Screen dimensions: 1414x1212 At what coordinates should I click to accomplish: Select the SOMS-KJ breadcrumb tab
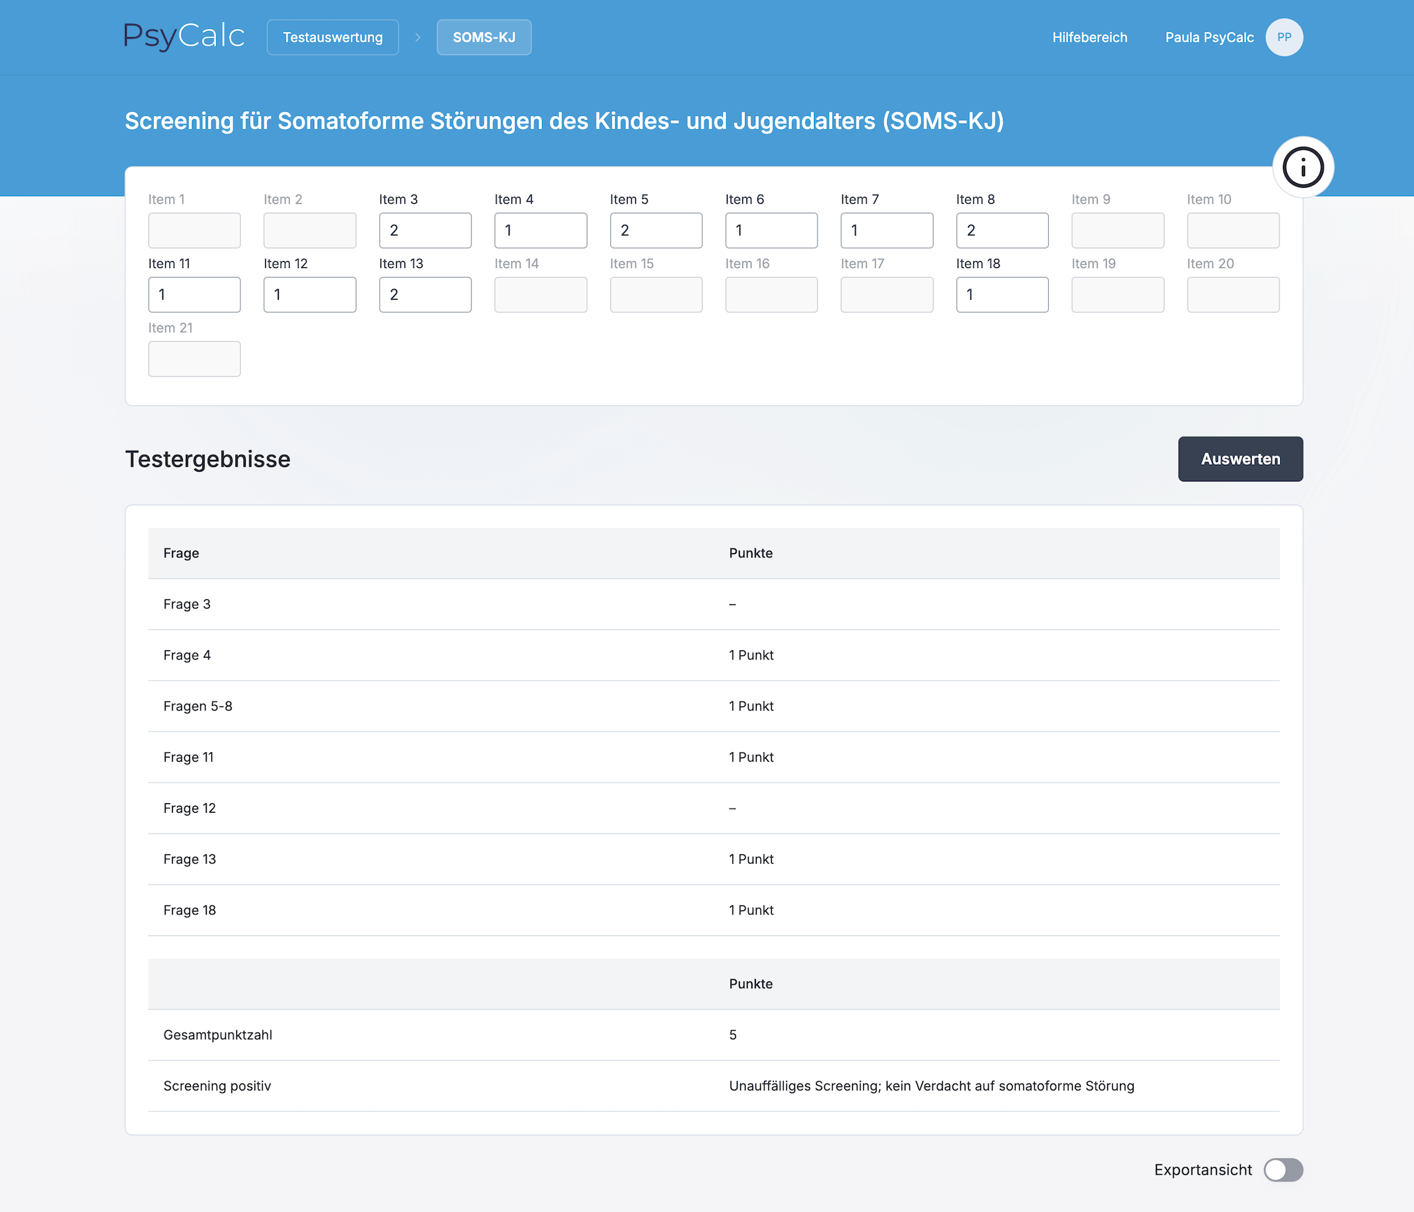(484, 37)
